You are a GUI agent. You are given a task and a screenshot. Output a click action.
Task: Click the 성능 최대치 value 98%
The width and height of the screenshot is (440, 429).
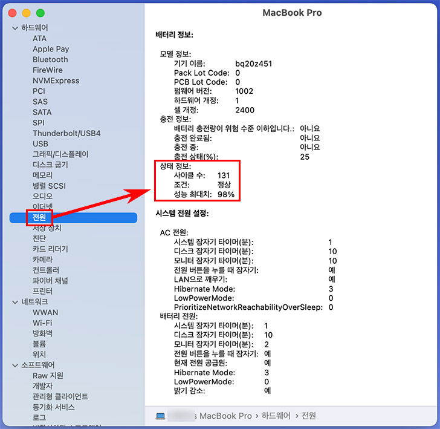pos(226,194)
